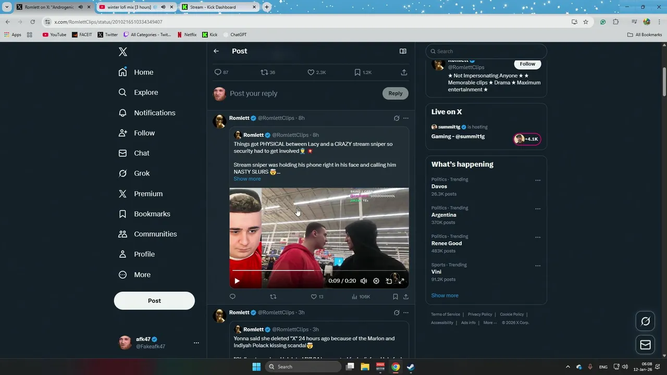The image size is (667, 375).
Task: Click the X logo in sidebar
Action: [x=123, y=52]
